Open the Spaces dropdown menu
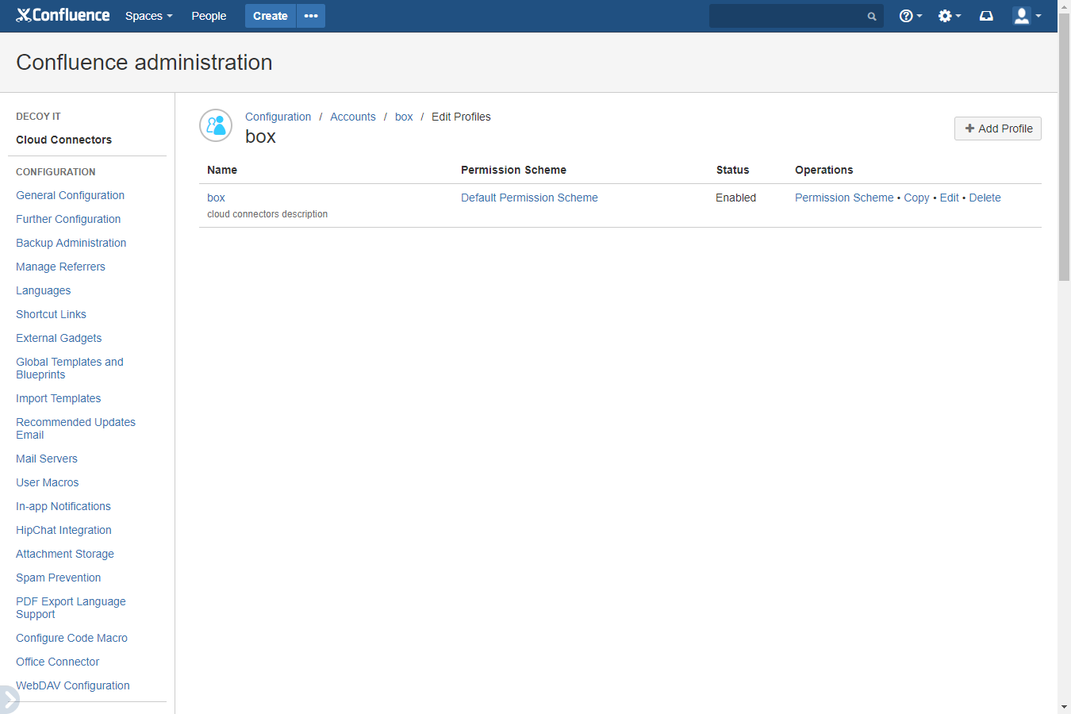 [148, 16]
